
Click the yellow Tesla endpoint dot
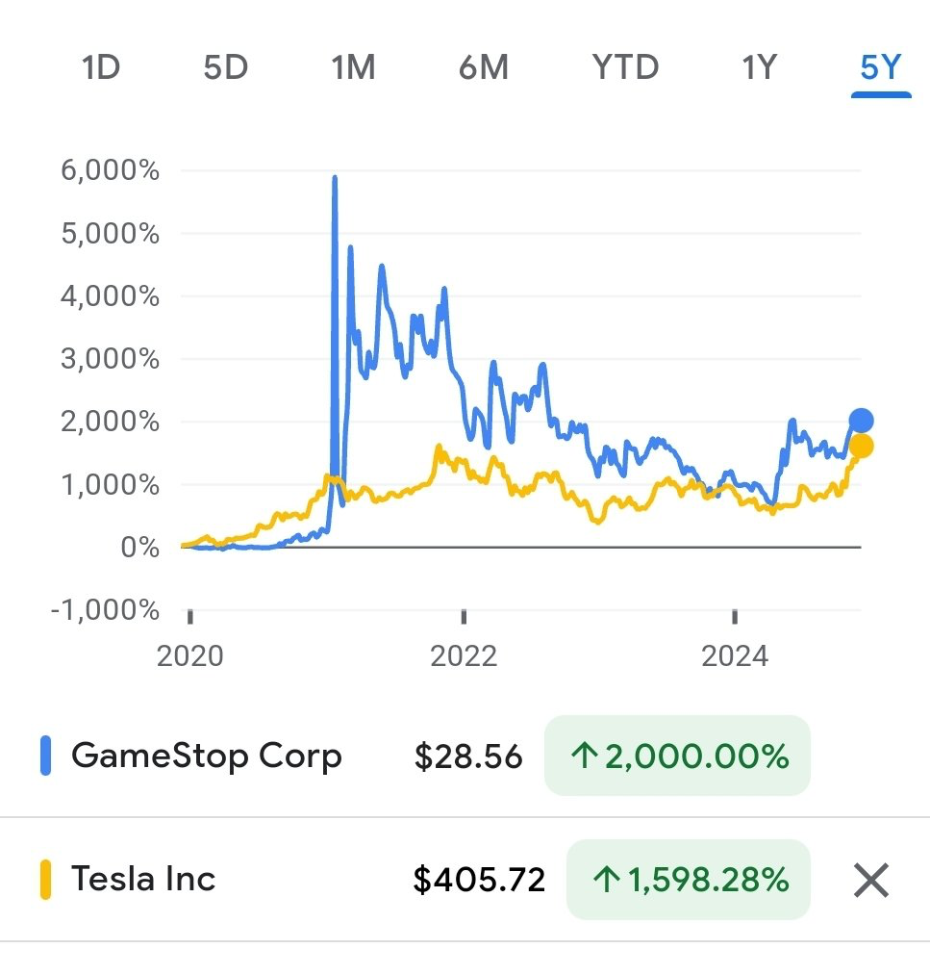pyautogui.click(x=862, y=447)
